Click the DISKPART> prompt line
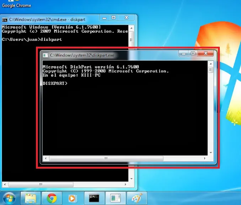This screenshot has height=205, width=241. point(55,83)
